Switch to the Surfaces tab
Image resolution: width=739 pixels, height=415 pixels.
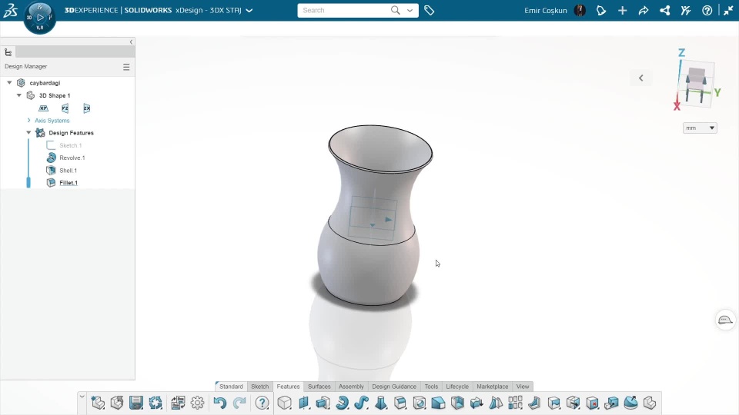point(319,387)
